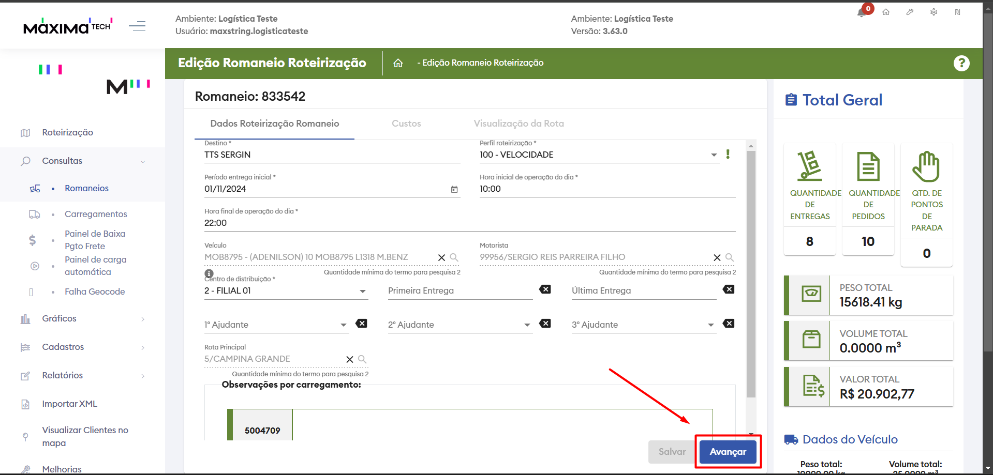Open the help question mark icon
Image resolution: width=993 pixels, height=475 pixels.
pyautogui.click(x=961, y=63)
